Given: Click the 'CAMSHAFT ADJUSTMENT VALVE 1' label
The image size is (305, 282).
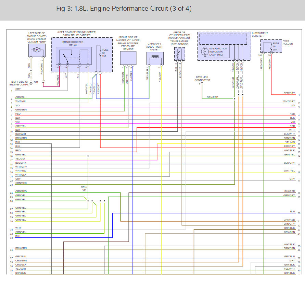Looking at the screenshot, I should (x=154, y=47).
